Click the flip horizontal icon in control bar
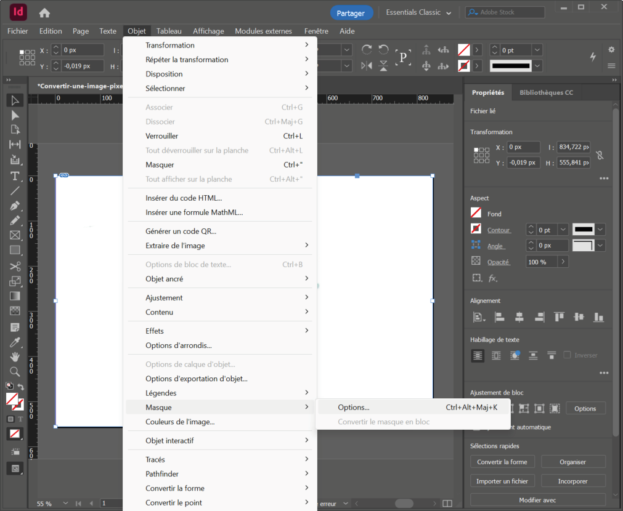This screenshot has height=511, width=623. point(367,66)
